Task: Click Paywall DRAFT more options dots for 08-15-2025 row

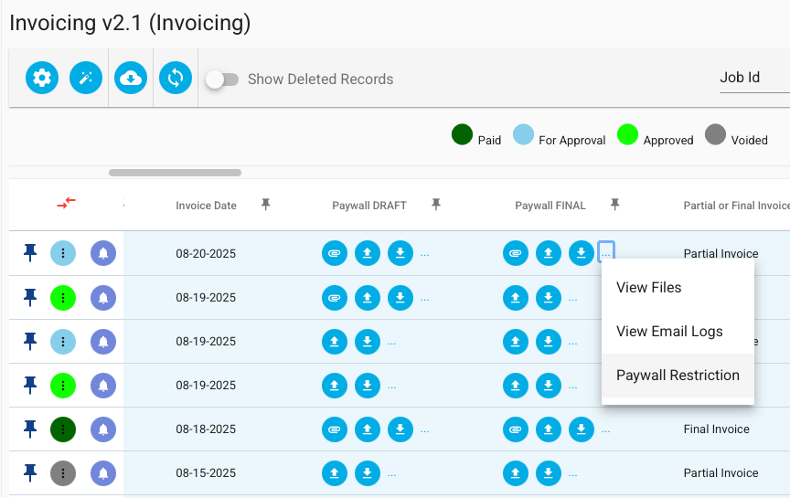Action: click(x=392, y=474)
